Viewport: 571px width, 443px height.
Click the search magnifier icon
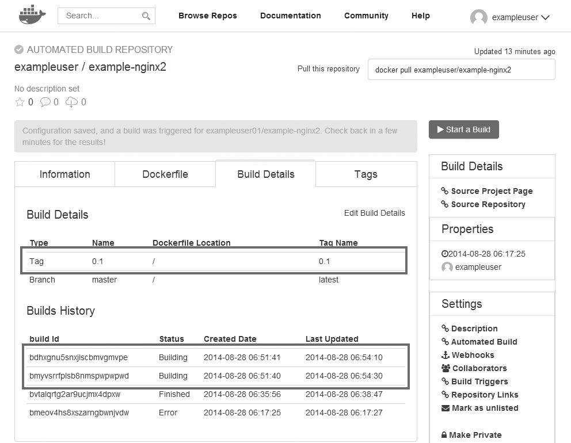pyautogui.click(x=146, y=16)
